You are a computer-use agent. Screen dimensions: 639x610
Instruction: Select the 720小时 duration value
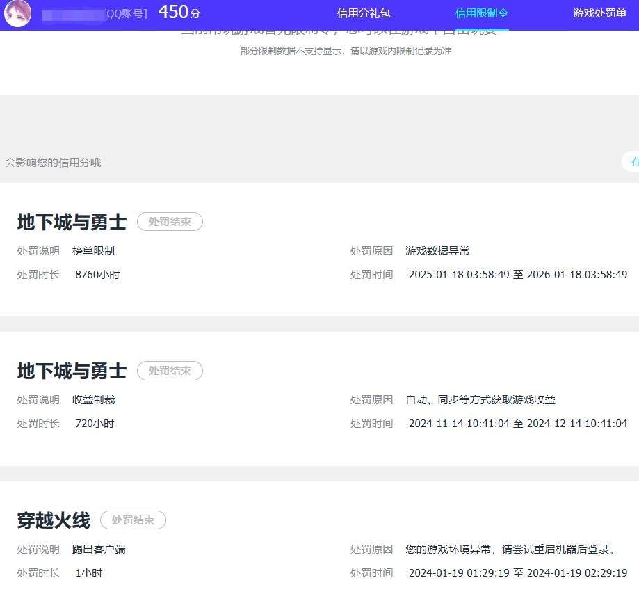click(x=95, y=424)
